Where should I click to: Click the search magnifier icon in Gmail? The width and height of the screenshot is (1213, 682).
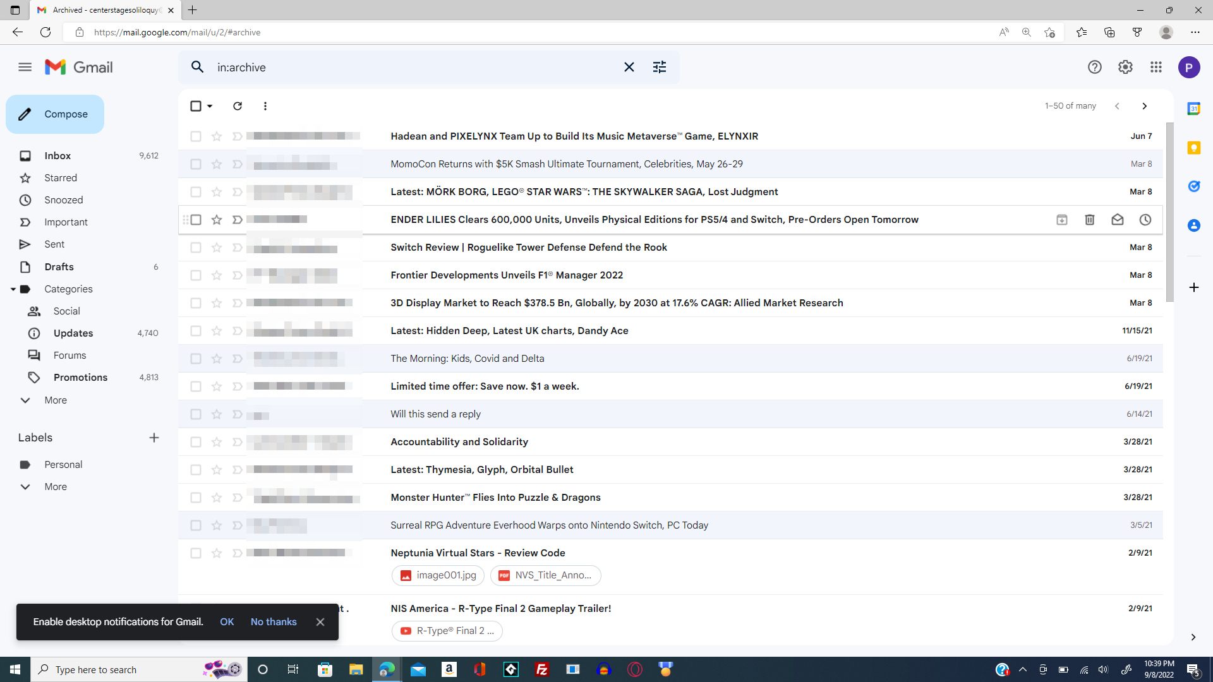(x=198, y=67)
